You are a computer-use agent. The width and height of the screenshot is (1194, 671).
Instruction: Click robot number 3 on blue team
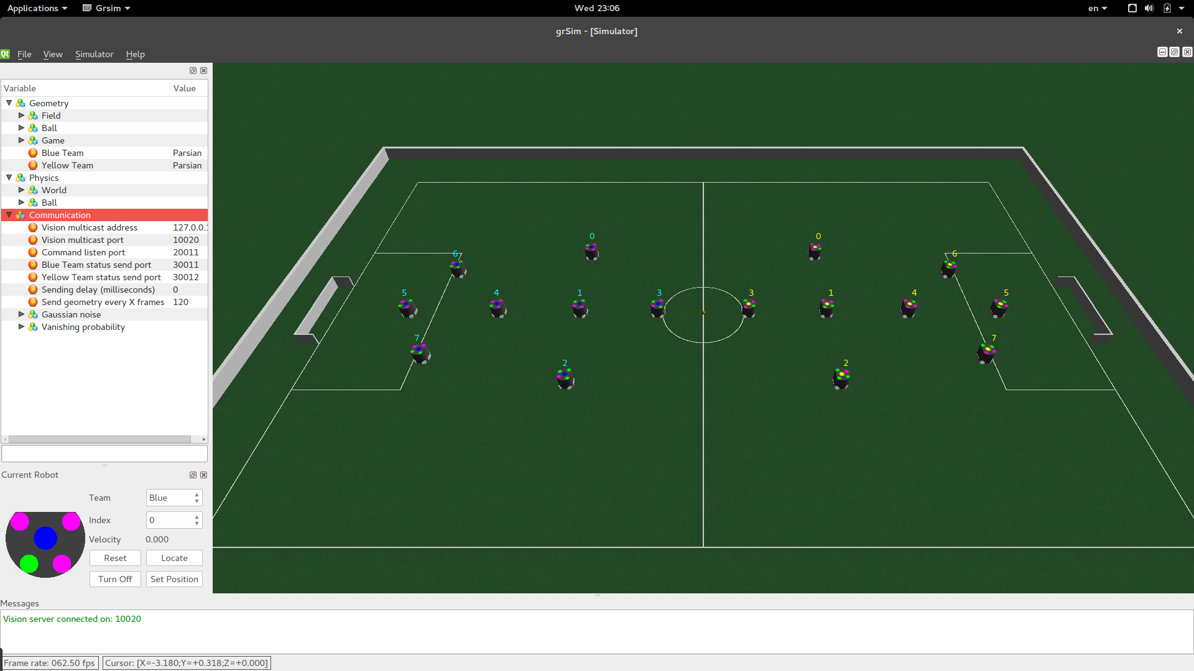point(657,306)
